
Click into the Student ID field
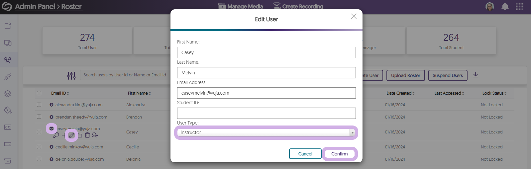[x=266, y=113]
